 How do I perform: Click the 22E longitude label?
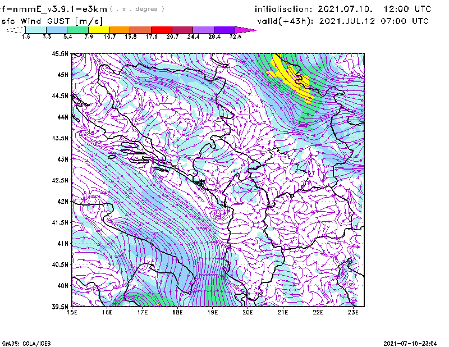tap(318, 312)
